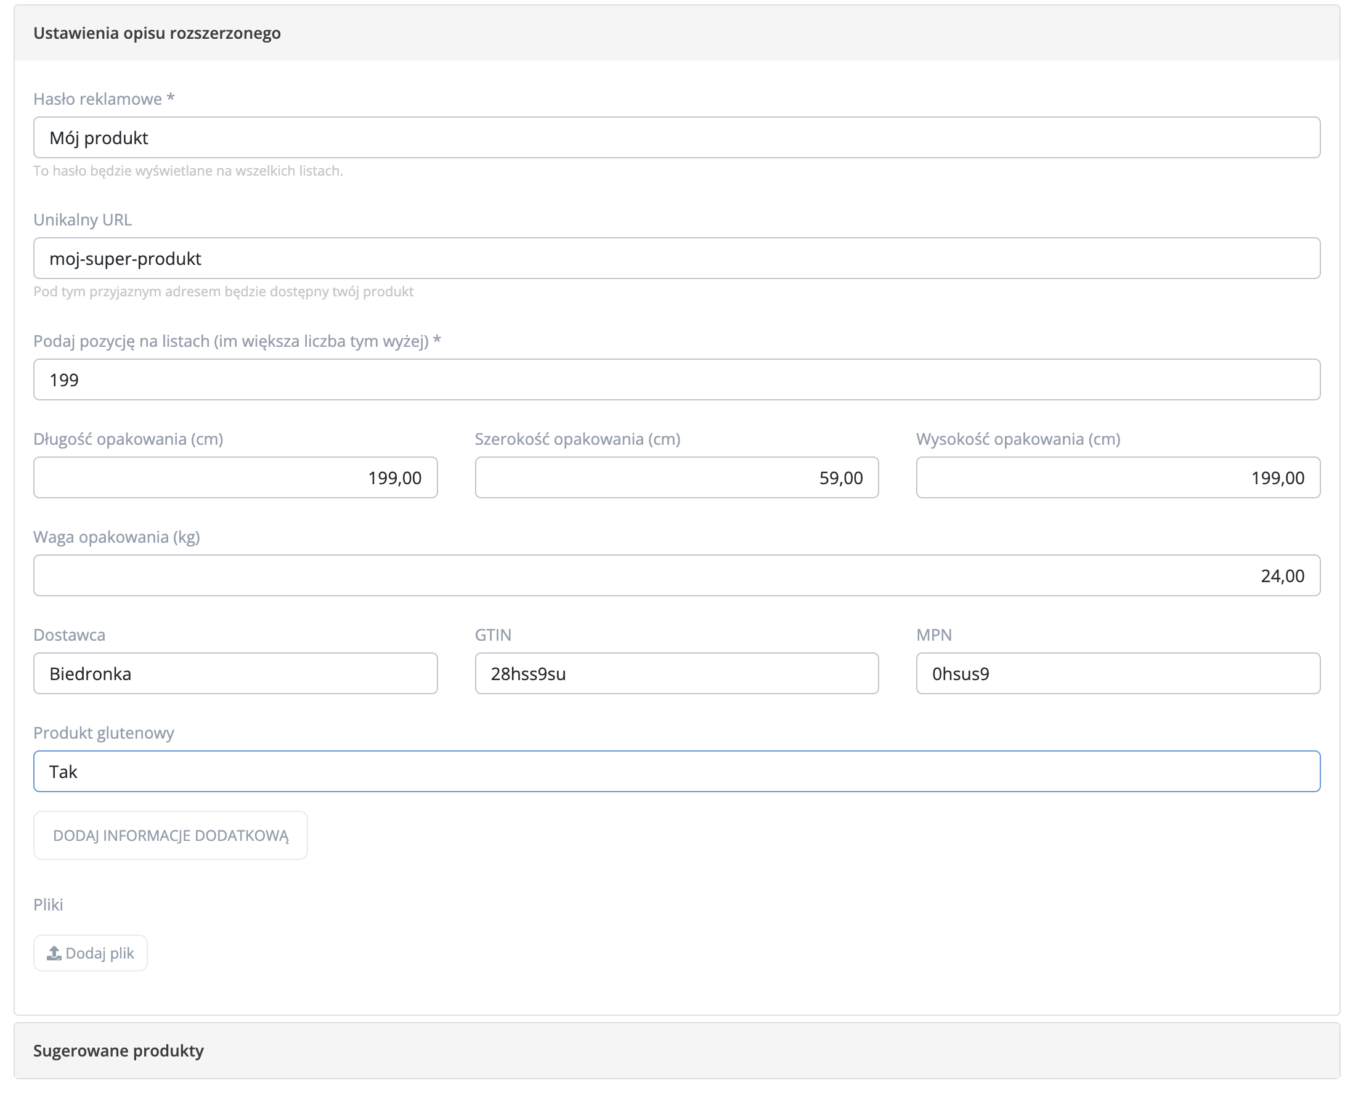Click the Dostawca field with Biedronka

click(x=235, y=673)
